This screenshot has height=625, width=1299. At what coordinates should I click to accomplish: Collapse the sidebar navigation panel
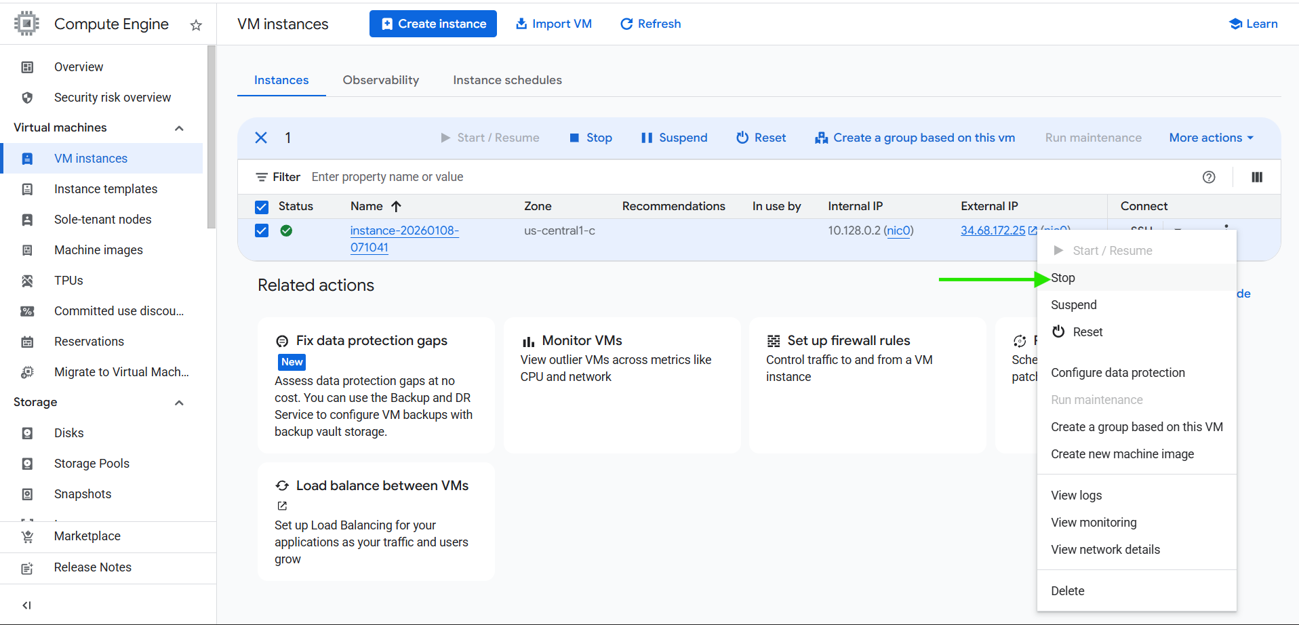click(x=27, y=605)
